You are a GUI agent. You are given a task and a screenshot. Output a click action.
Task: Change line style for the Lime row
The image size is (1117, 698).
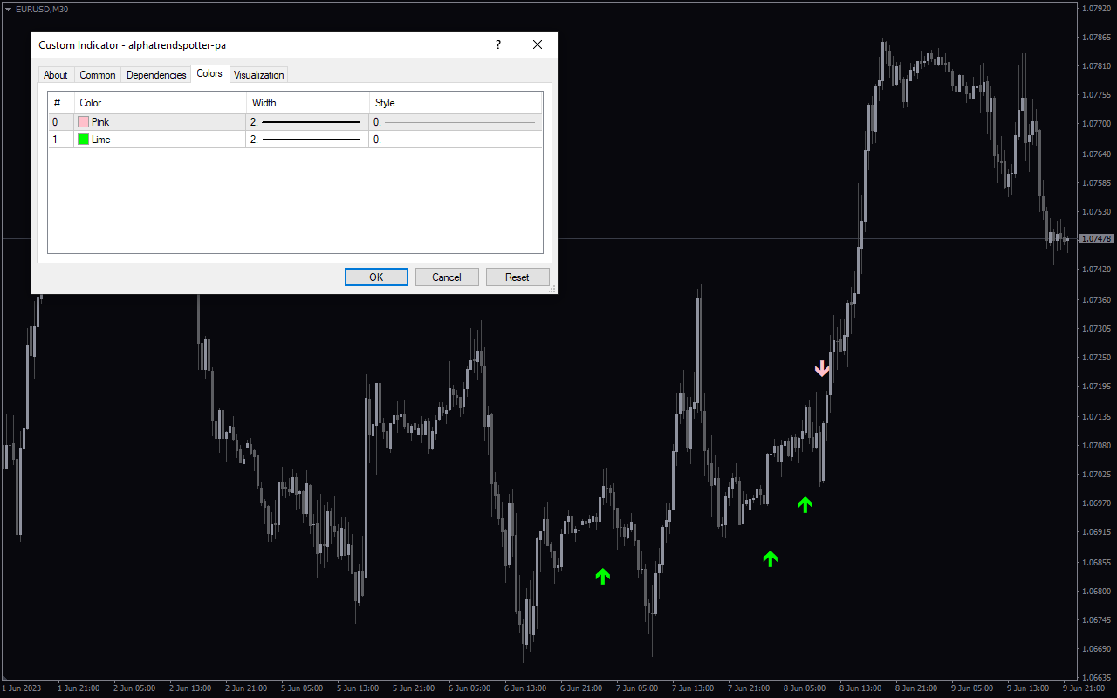pyautogui.click(x=456, y=140)
